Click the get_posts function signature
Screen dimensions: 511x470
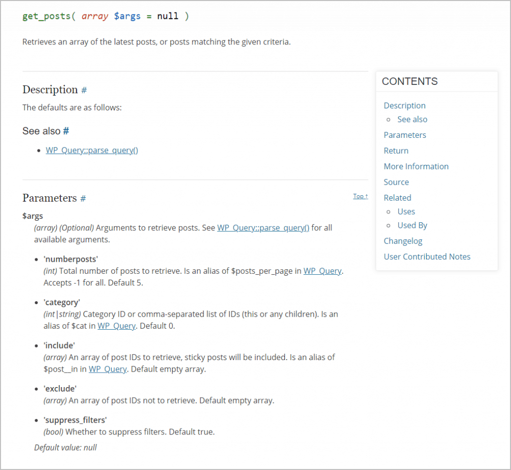106,16
